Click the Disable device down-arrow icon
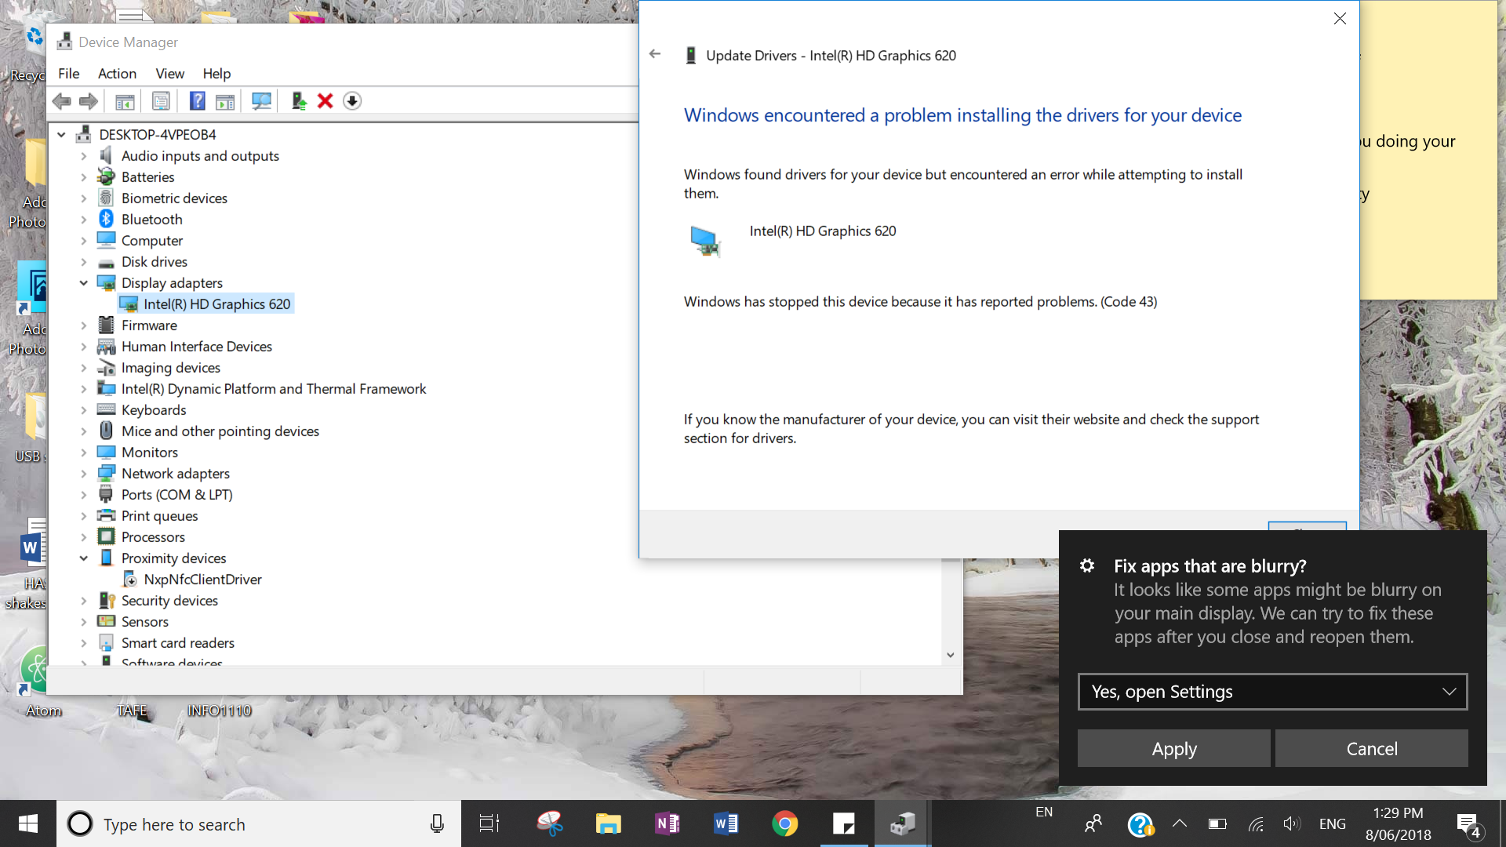This screenshot has width=1506, height=847. (352, 101)
